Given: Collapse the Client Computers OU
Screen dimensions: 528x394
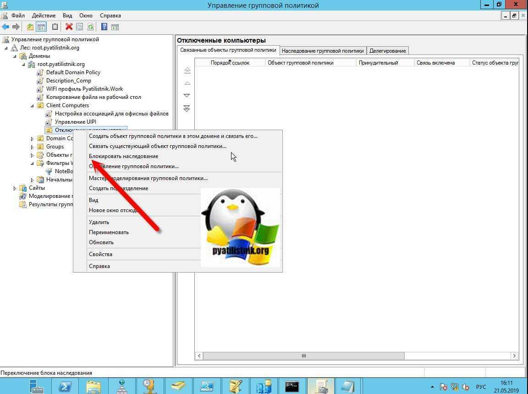Looking at the screenshot, I should (x=33, y=106).
